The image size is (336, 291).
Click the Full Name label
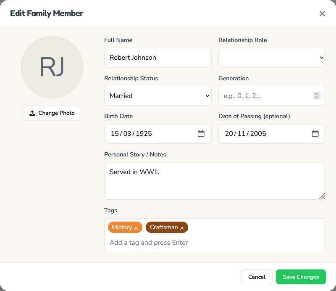point(118,40)
